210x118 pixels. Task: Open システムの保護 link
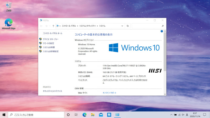click(x=49, y=47)
